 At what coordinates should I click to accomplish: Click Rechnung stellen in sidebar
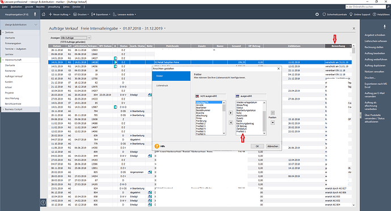[374, 48]
